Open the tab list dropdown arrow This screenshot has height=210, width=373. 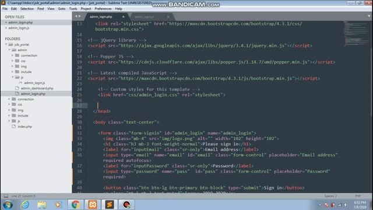(369, 16)
